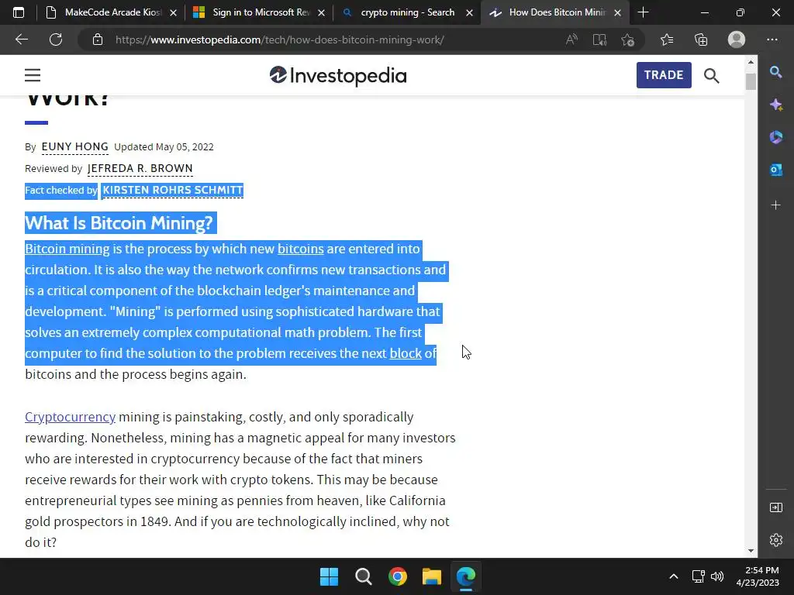Open Immersive Reader icon
794x595 pixels.
tap(599, 40)
